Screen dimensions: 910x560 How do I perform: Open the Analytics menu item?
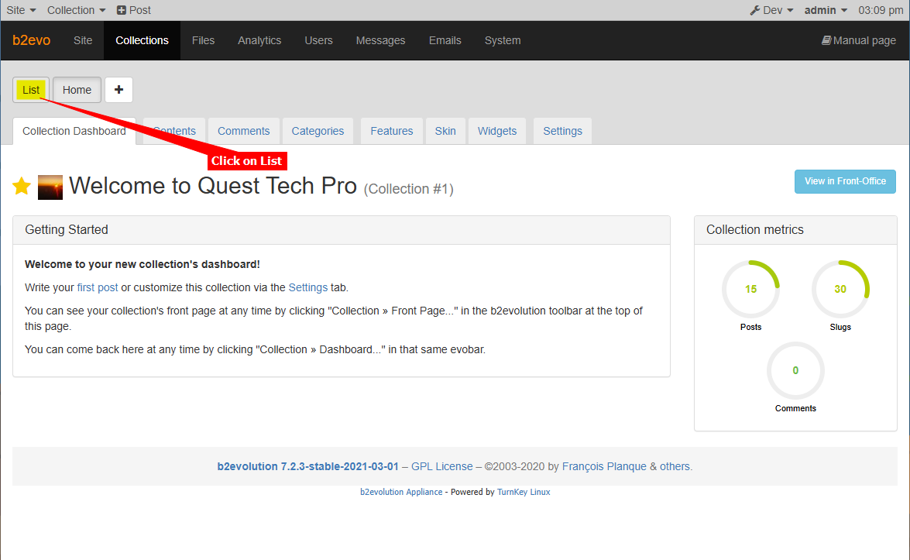tap(259, 40)
